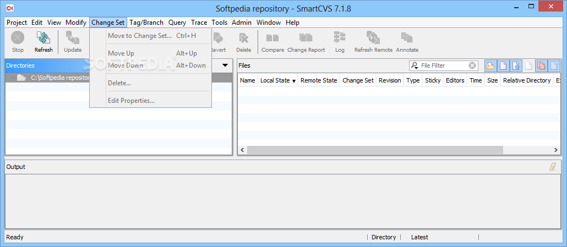The width and height of the screenshot is (567, 247).
Task: Click the Type column header
Action: click(413, 80)
